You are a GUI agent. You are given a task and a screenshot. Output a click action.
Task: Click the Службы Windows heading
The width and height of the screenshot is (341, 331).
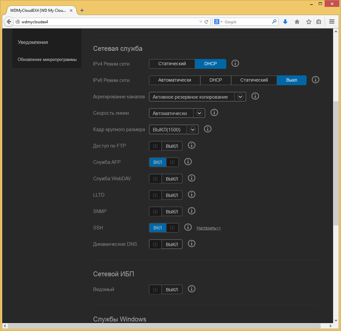(x=120, y=319)
